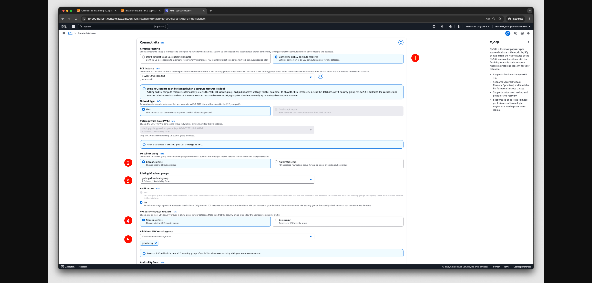This screenshot has height=283, width=592.
Task: Open the notifications bell
Action: [442, 26]
